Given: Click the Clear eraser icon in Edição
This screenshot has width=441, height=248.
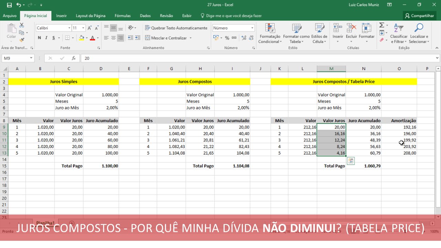Looking at the screenshot, I should coord(382,40).
